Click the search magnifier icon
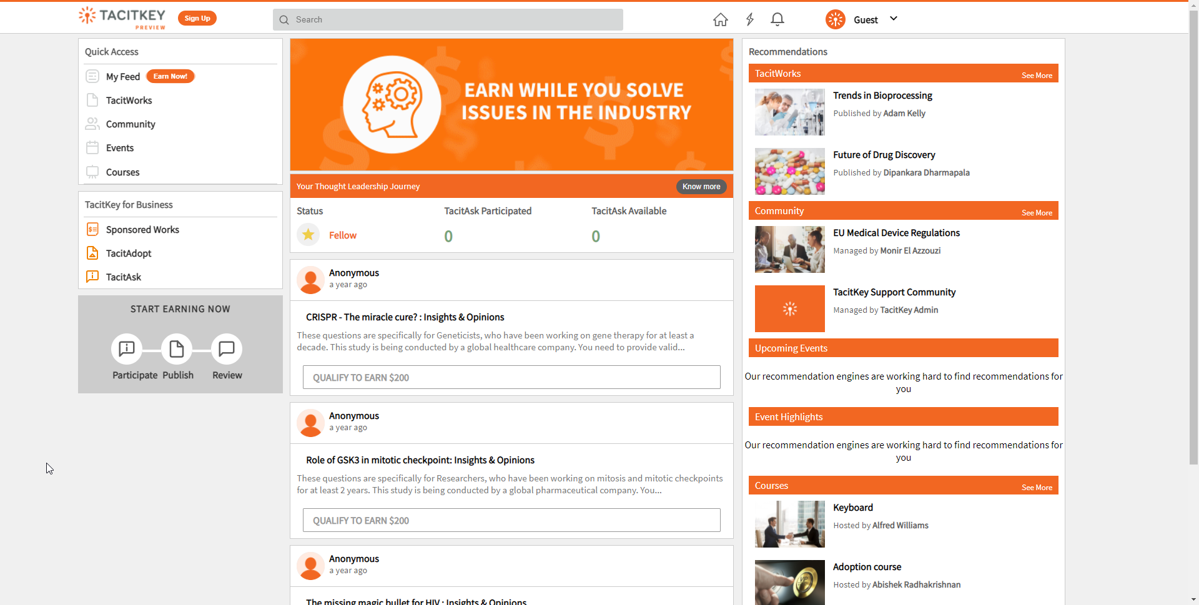This screenshot has height=605, width=1199. pyautogui.click(x=284, y=20)
